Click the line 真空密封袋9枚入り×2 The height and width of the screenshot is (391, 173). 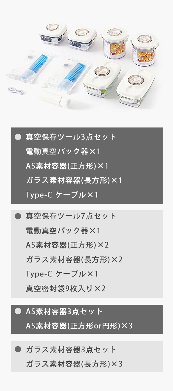pyautogui.click(x=66, y=288)
